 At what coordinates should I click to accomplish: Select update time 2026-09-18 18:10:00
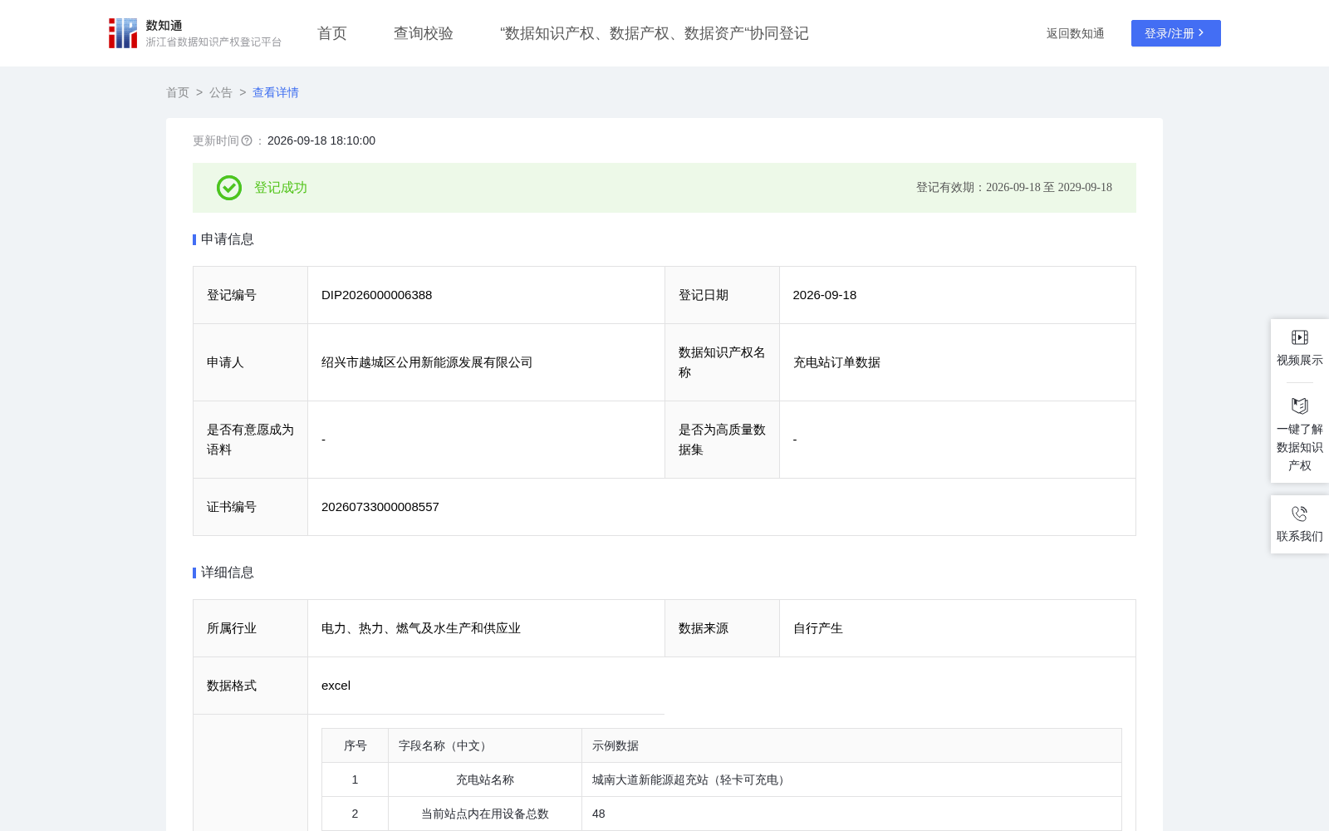pos(321,140)
